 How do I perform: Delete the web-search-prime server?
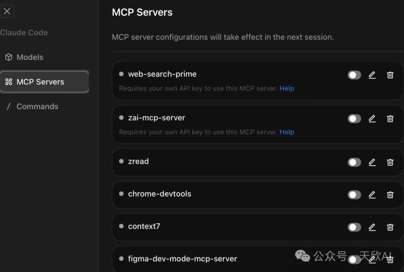click(x=390, y=75)
